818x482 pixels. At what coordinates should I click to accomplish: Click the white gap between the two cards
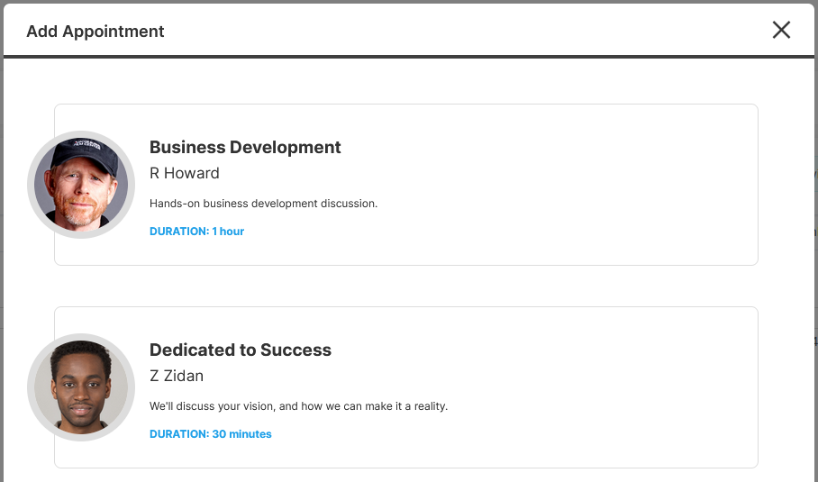(x=406, y=286)
